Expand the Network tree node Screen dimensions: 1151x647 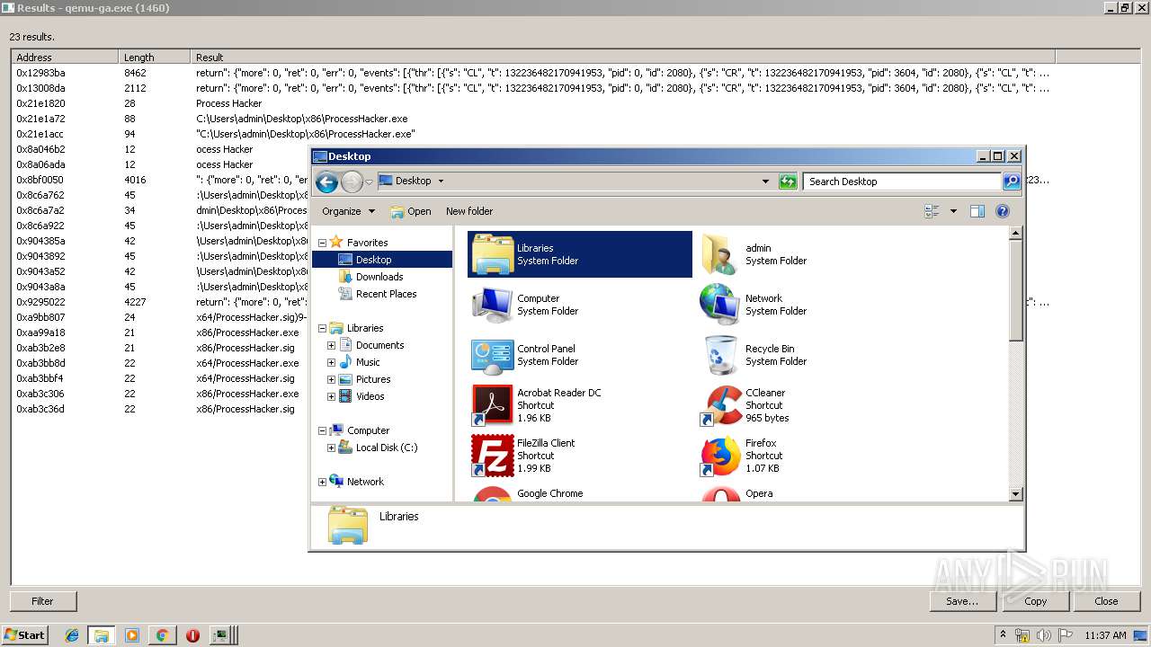pyautogui.click(x=322, y=482)
